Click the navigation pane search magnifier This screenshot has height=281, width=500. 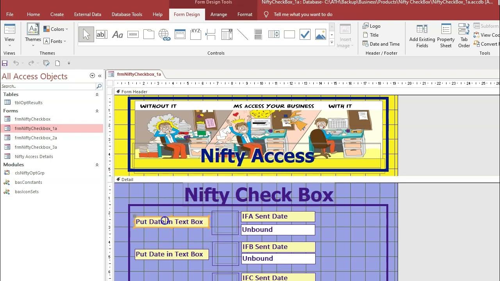tap(99, 86)
